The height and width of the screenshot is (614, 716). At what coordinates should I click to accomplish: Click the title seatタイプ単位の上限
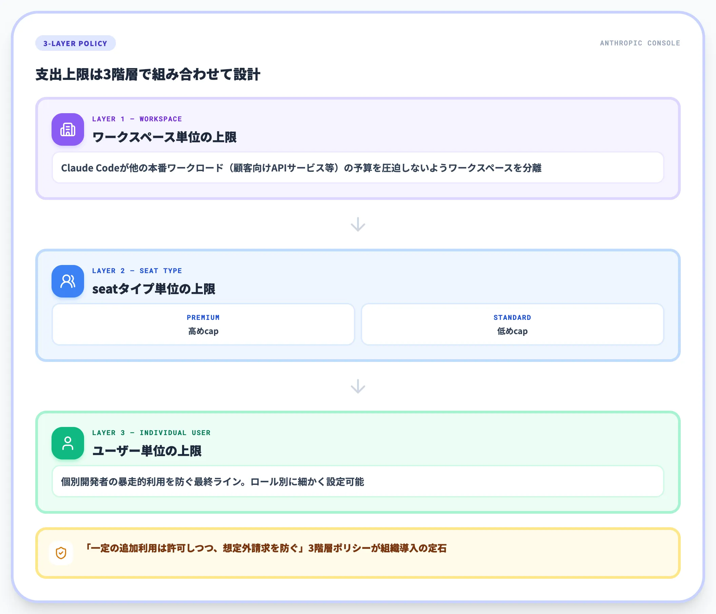[154, 289]
